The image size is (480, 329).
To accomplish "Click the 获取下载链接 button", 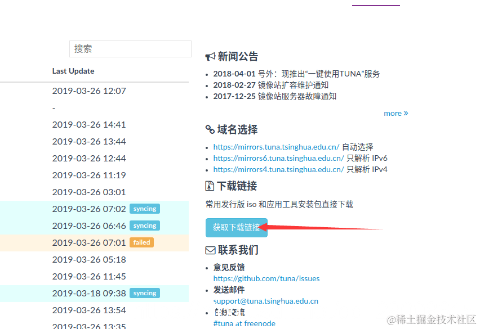I will [x=236, y=228].
